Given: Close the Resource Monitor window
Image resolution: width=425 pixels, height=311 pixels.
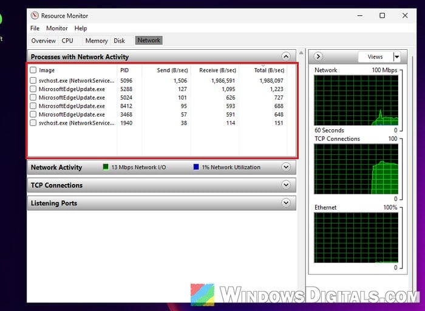Looking at the screenshot, I should pyautogui.click(x=405, y=16).
